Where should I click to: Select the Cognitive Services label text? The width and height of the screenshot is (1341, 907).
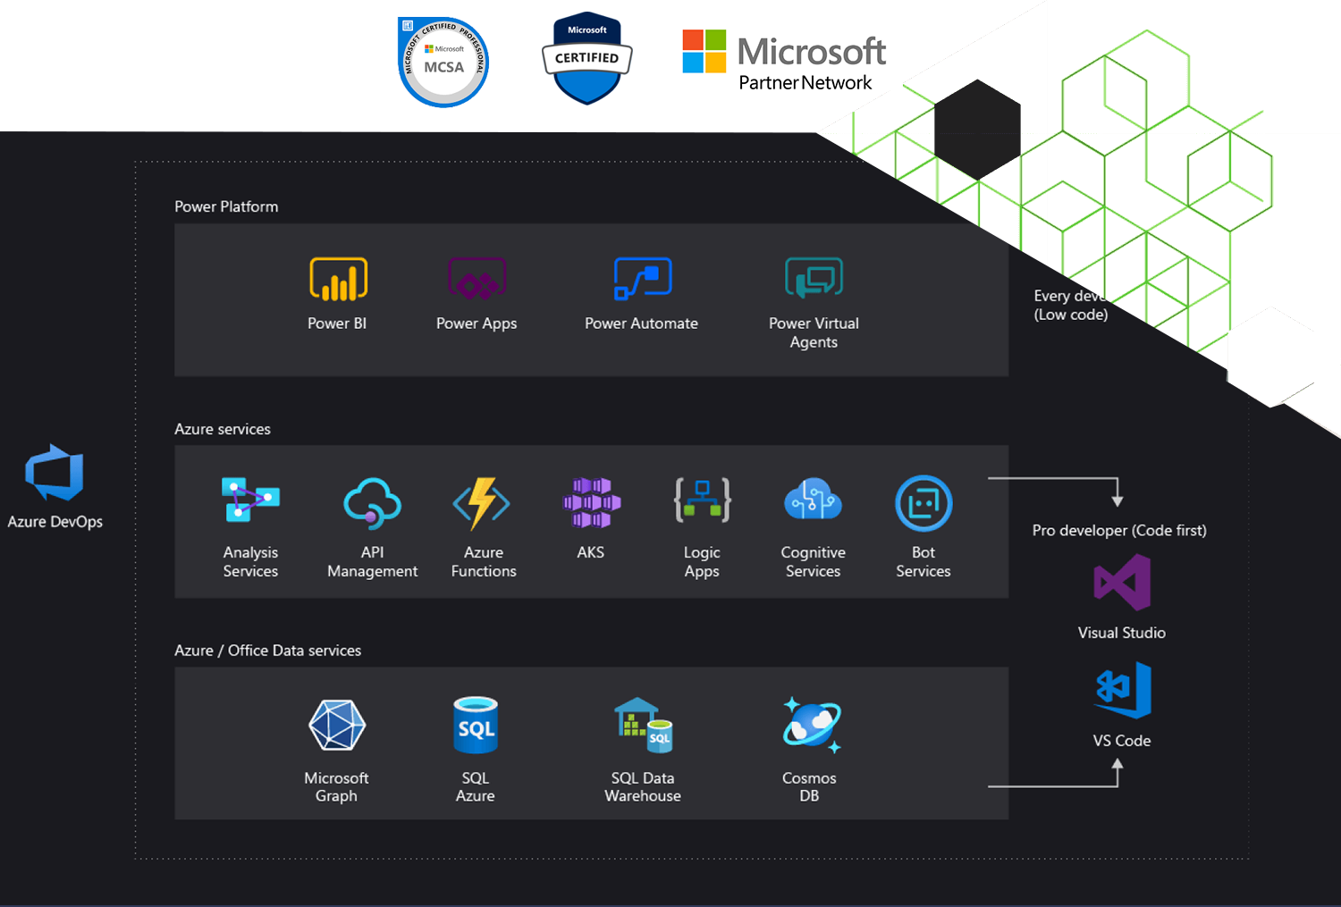pos(814,561)
